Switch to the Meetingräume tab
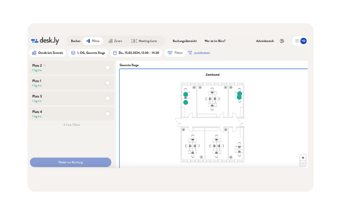This screenshot has width=341, height=213. coord(144,41)
